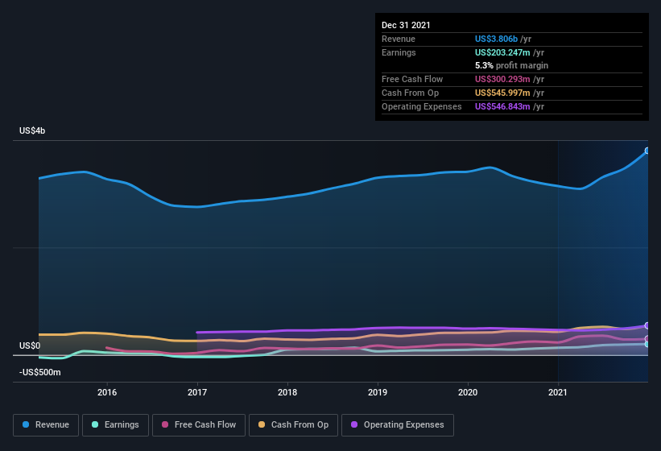Select the Operating Expenses endpoint marker
661x451 pixels.
pyautogui.click(x=647, y=325)
